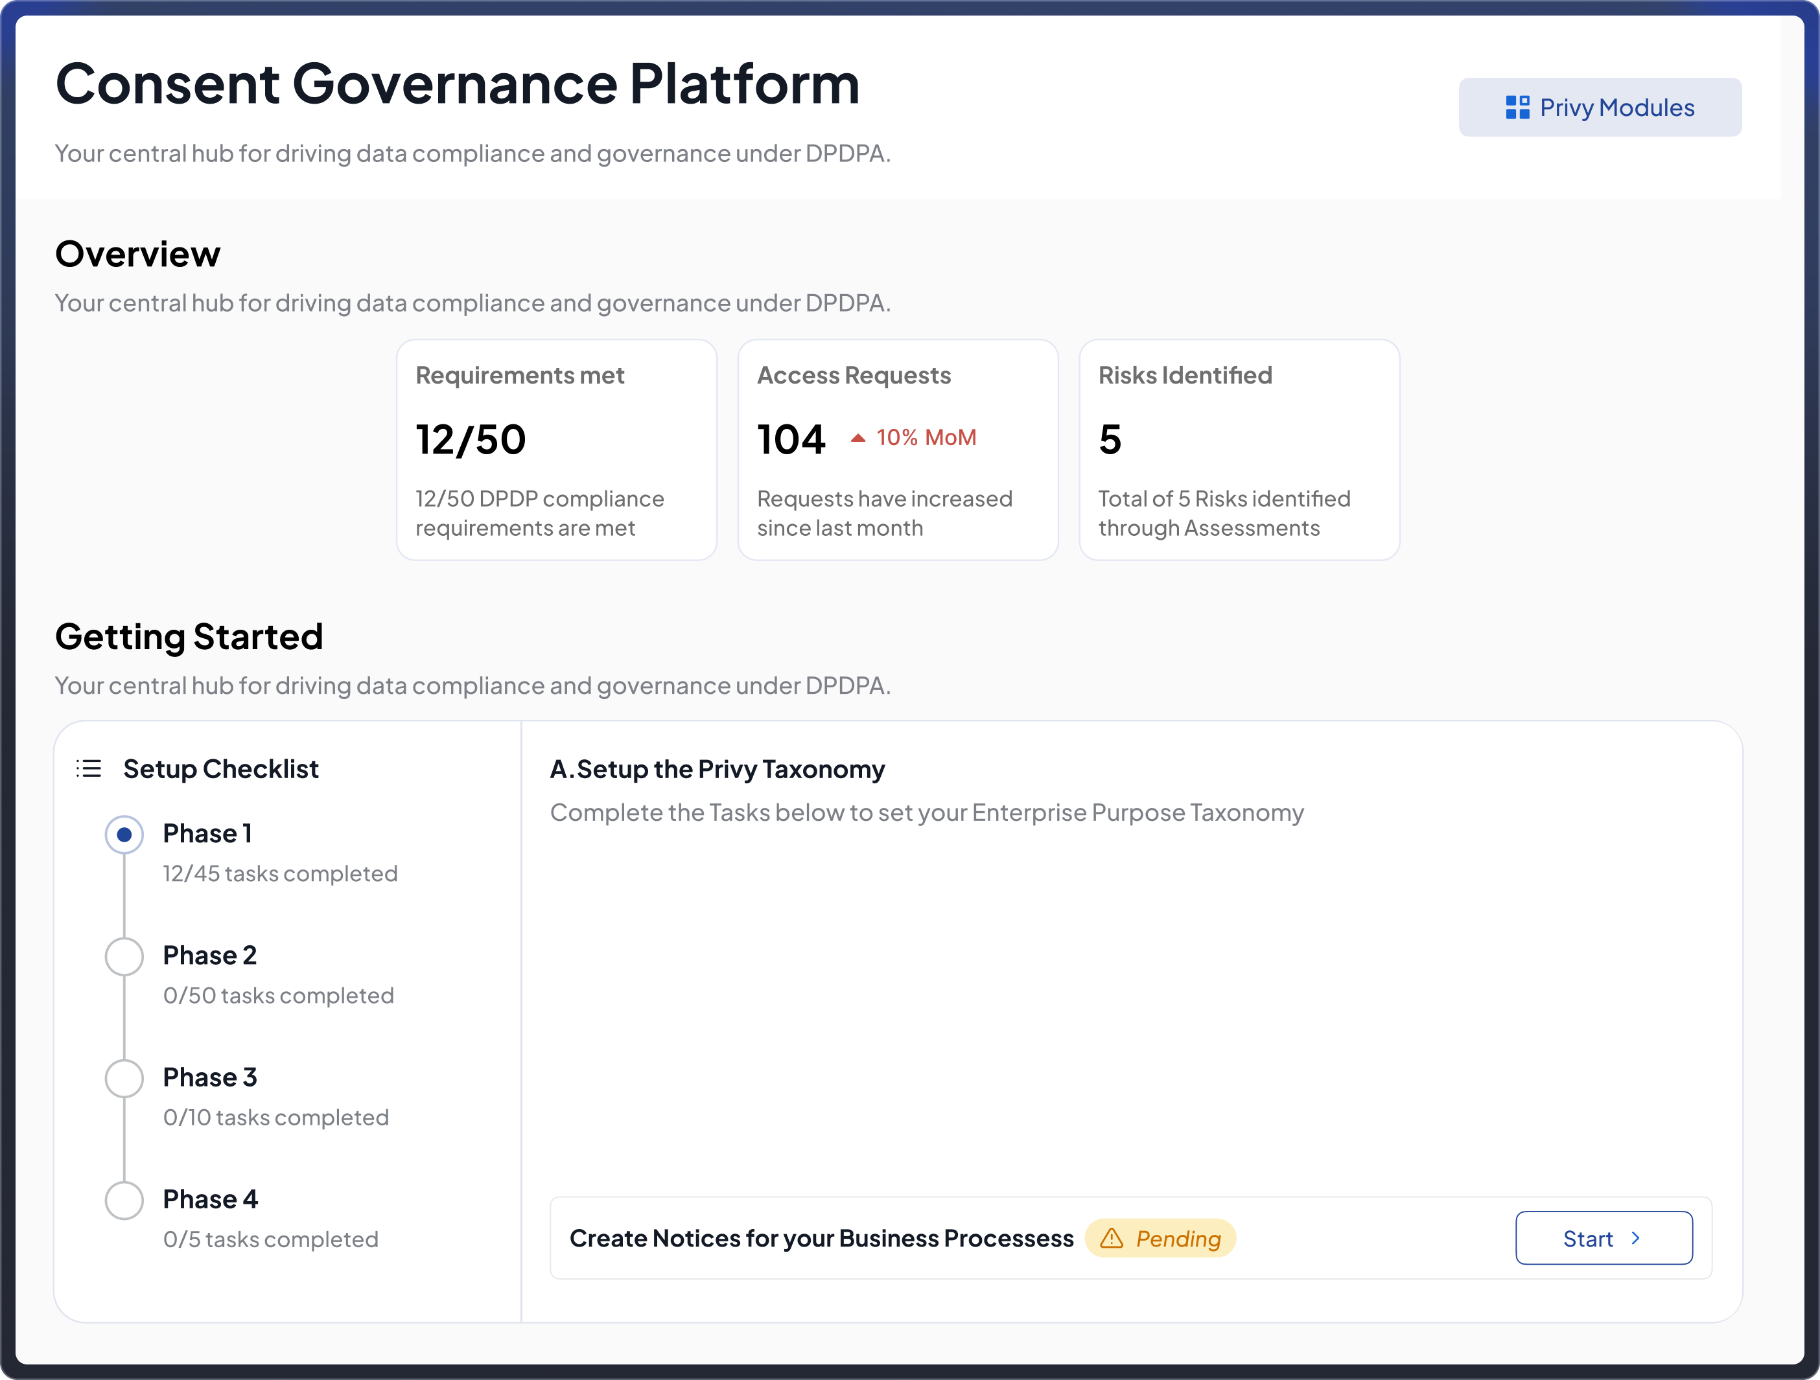Click the Setup Checklist list icon
Image resolution: width=1820 pixels, height=1380 pixels.
click(x=89, y=768)
